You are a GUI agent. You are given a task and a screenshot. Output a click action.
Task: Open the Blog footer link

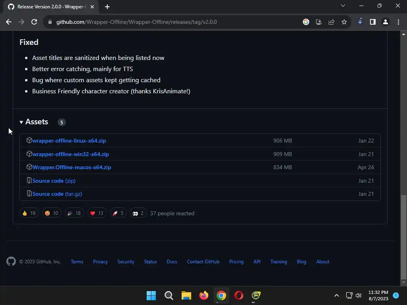(x=302, y=262)
